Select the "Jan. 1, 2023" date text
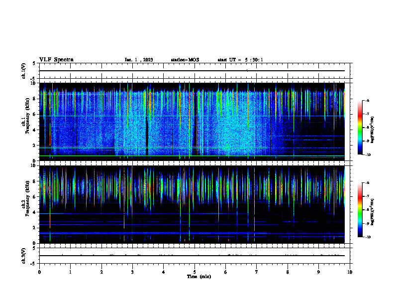This screenshot has height=305, width=394. [139, 60]
